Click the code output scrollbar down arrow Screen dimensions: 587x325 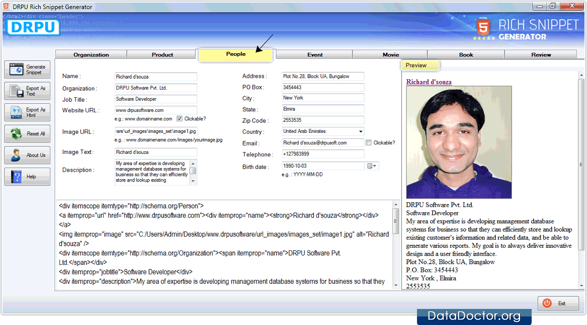396,285
